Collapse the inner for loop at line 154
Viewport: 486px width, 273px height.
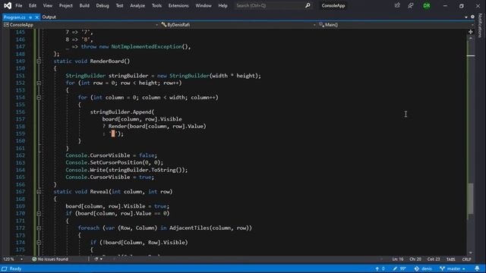[x=39, y=98]
